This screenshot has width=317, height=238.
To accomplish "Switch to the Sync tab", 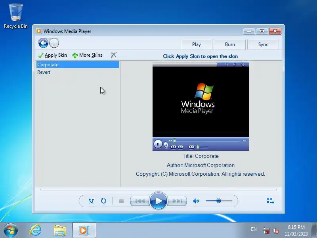I will (263, 44).
